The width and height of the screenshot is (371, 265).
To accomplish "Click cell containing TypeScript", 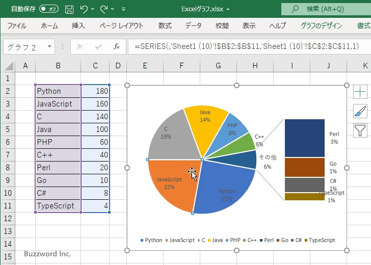I will point(58,206).
